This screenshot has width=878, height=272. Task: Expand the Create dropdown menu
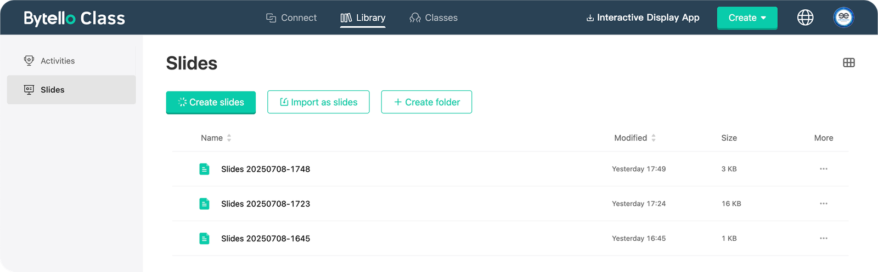(747, 18)
